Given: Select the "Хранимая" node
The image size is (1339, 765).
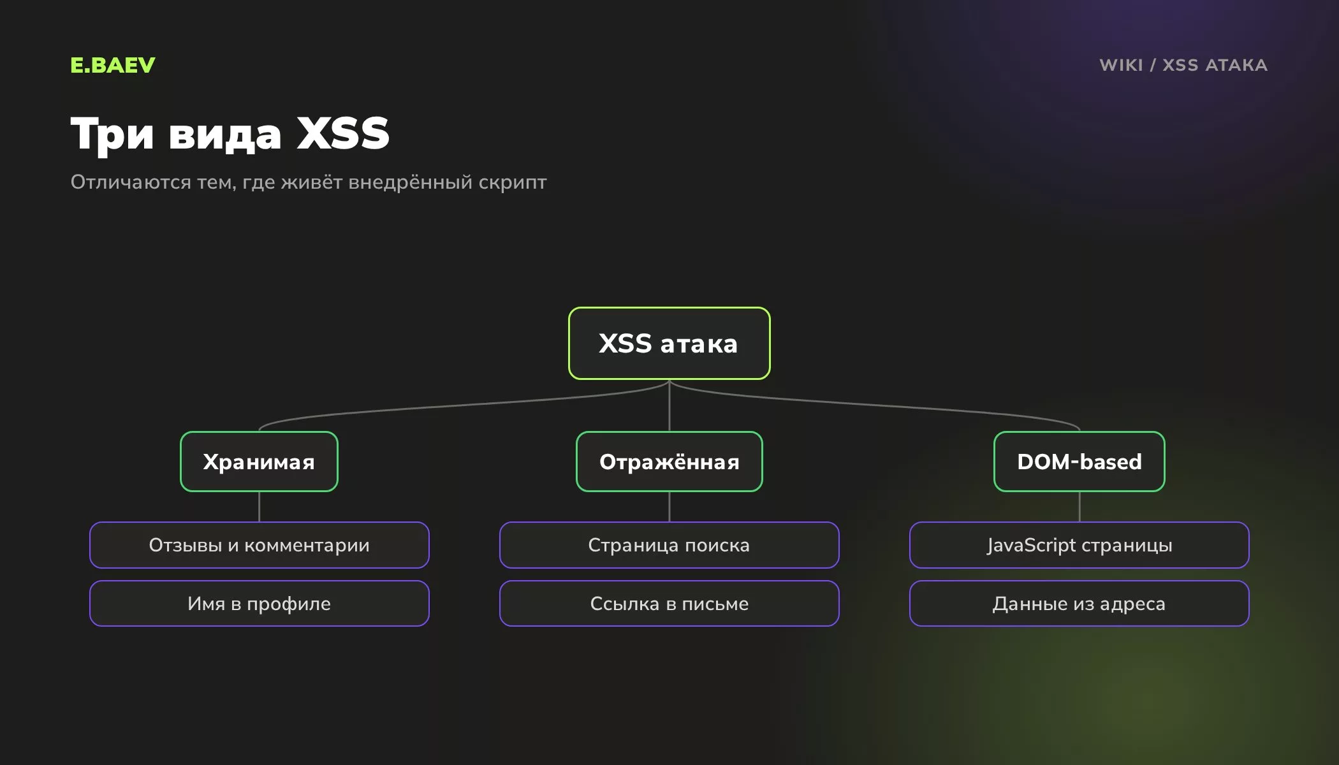Looking at the screenshot, I should pyautogui.click(x=259, y=462).
